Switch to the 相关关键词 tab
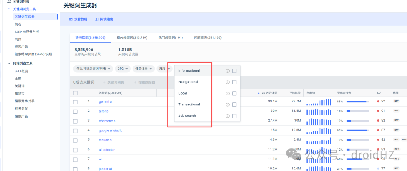Image resolution: width=407 pixels, height=171 pixels. (x=132, y=38)
